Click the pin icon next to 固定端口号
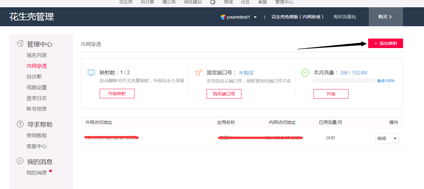424x189 pixels. (x=199, y=73)
